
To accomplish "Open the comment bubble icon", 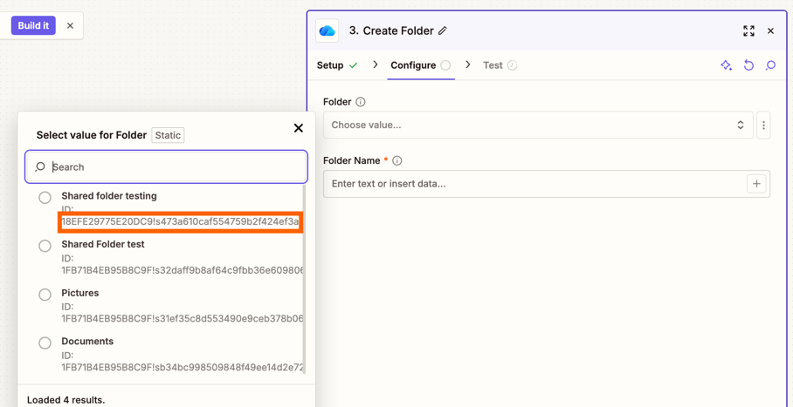I will [x=770, y=65].
